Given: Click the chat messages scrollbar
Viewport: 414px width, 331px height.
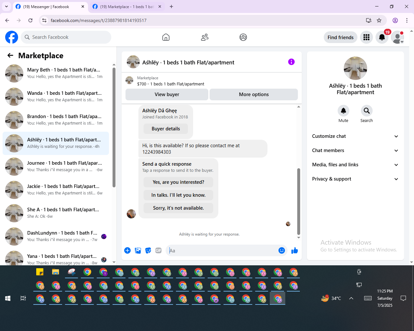Looking at the screenshot, I should coord(299,201).
